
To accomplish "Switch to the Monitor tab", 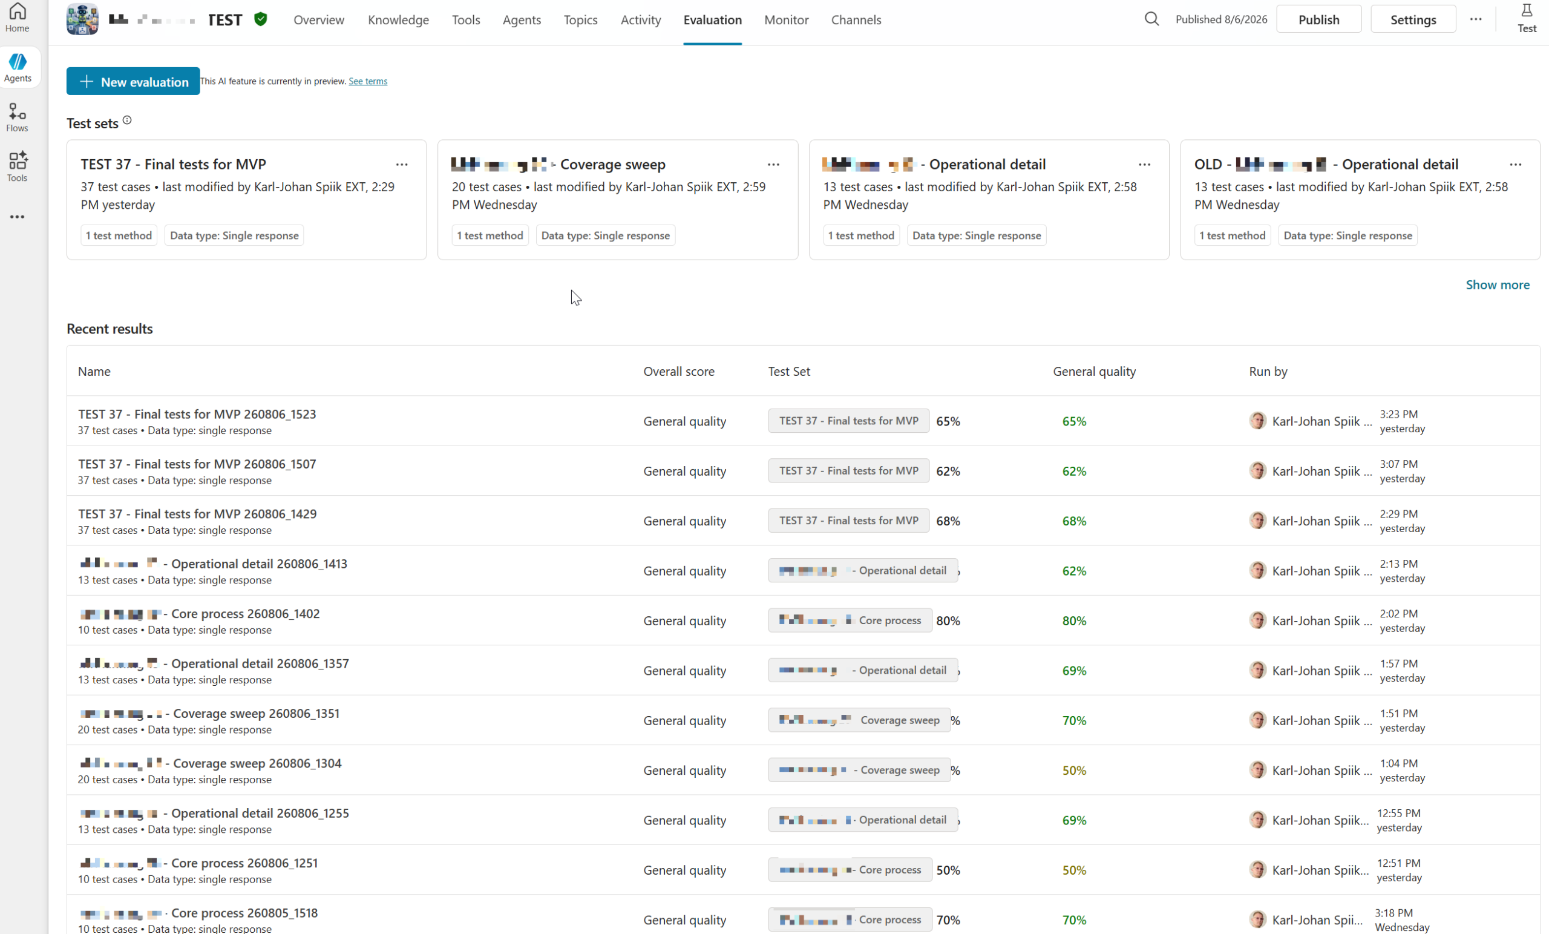I will (786, 20).
